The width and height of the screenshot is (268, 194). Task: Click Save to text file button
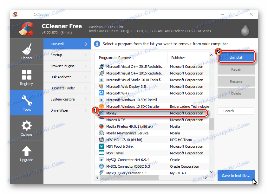pos(236,176)
